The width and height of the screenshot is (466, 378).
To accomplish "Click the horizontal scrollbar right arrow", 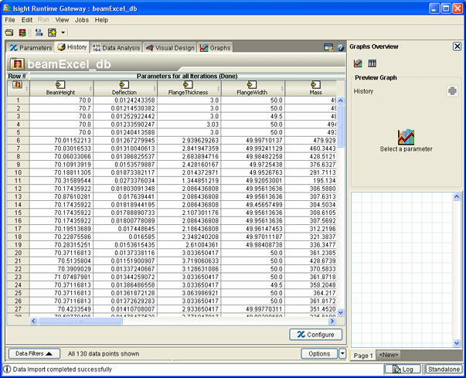I will (332, 321).
